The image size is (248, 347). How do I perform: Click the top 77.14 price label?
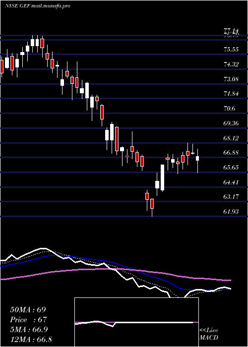(x=231, y=31)
